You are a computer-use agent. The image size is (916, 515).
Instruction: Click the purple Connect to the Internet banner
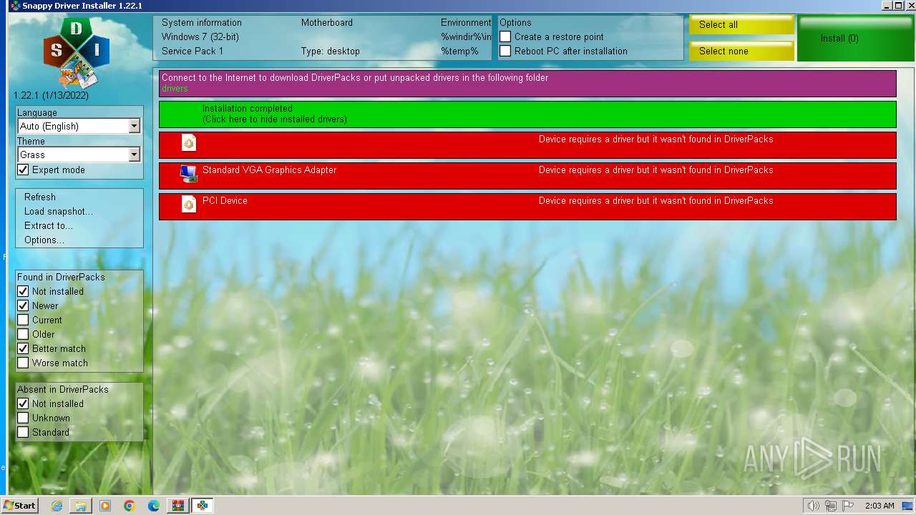[527, 83]
